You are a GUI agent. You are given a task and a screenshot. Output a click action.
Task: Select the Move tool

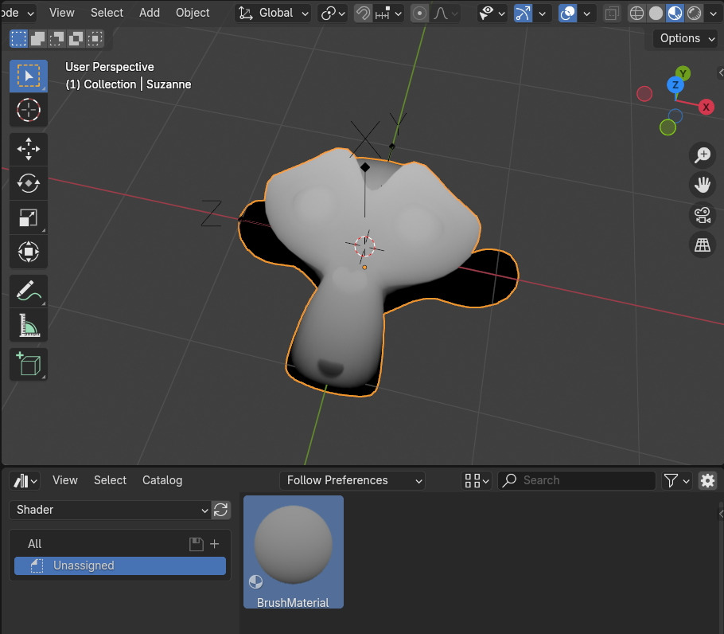pyautogui.click(x=29, y=149)
